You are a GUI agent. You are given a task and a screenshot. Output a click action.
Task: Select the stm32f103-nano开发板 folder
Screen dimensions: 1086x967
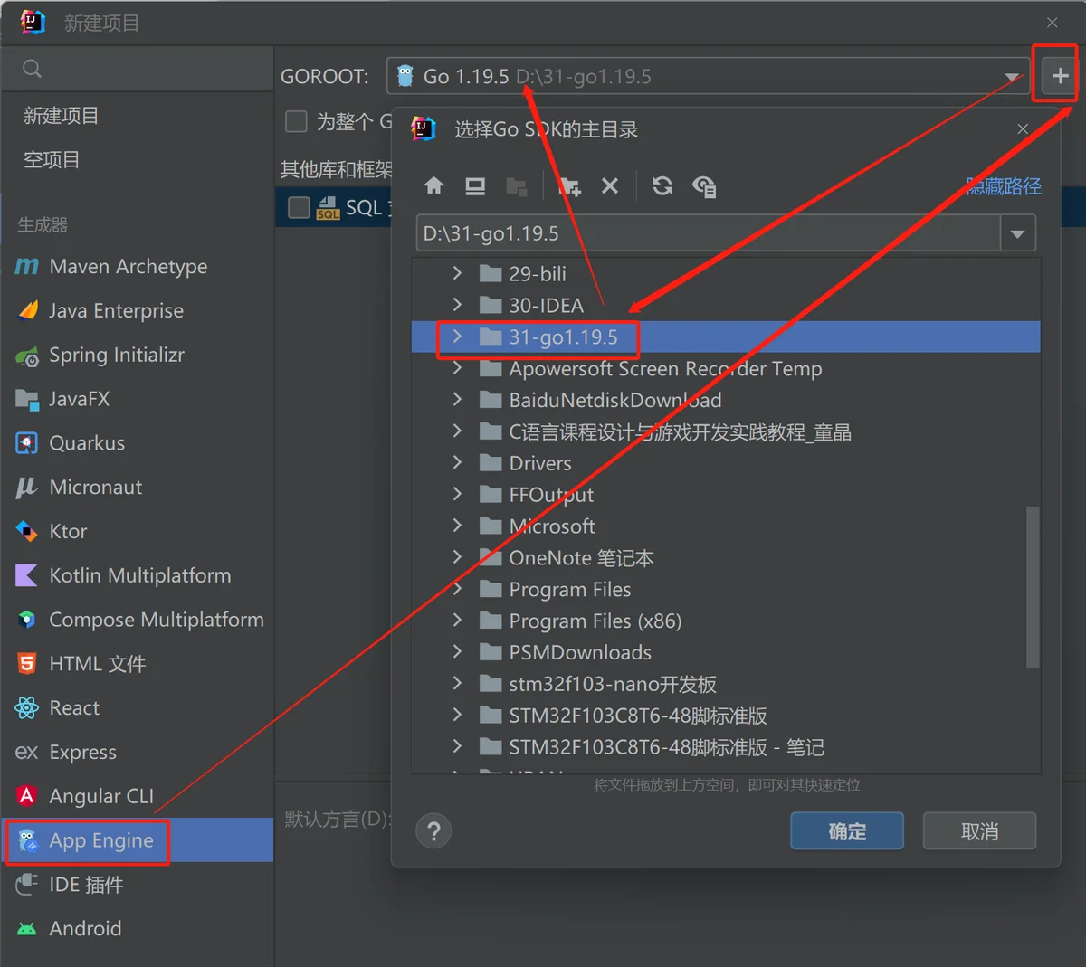click(726, 684)
